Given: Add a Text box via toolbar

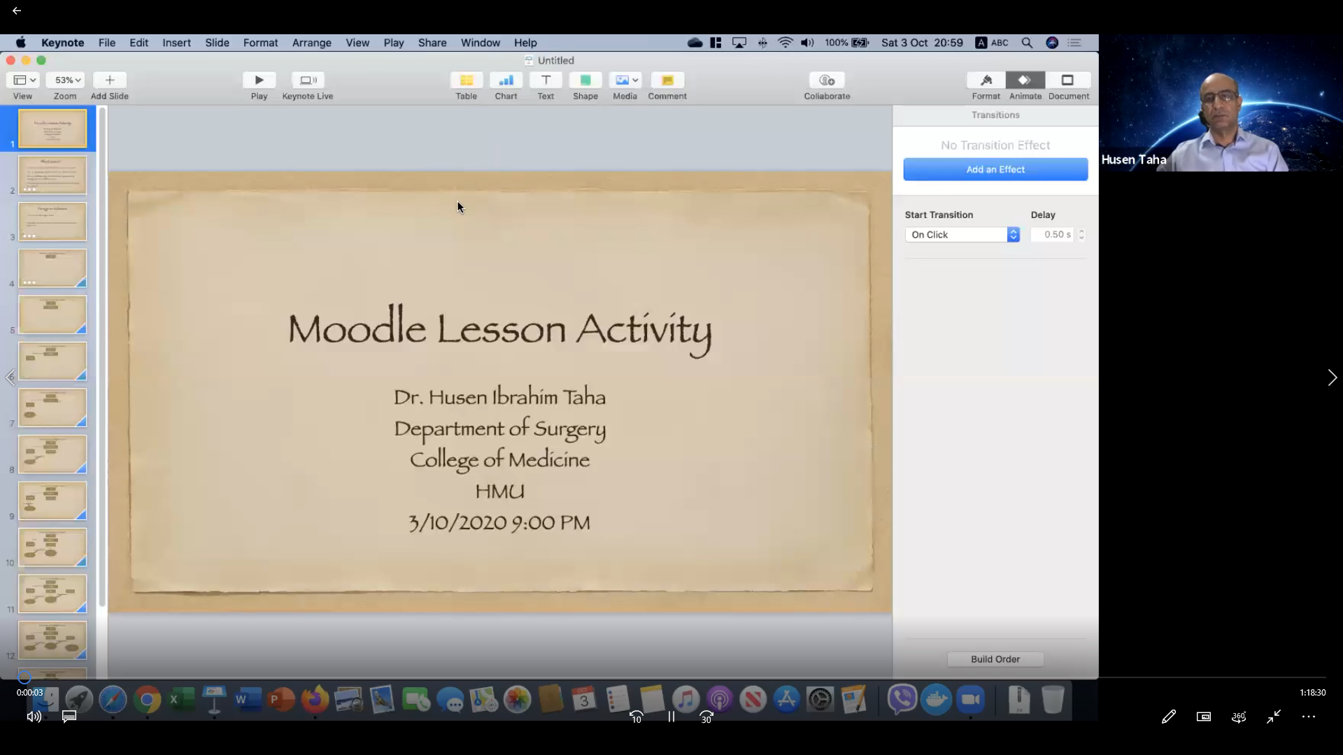Looking at the screenshot, I should [x=546, y=80].
